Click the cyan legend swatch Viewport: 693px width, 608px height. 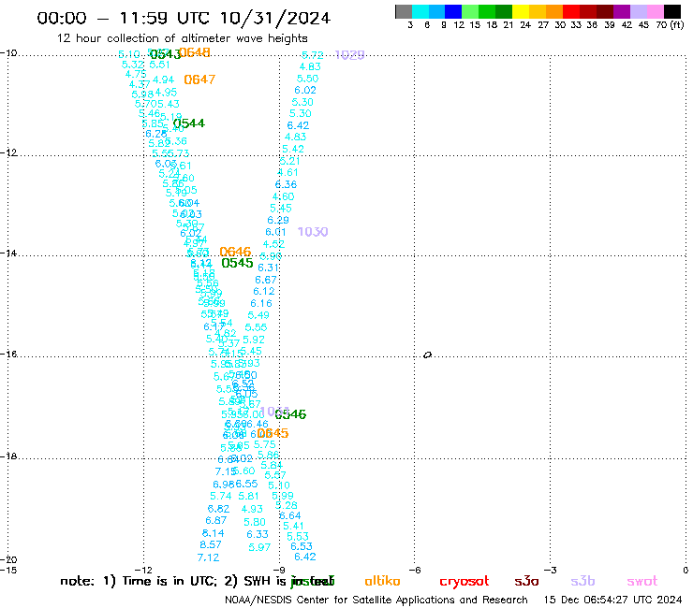pyautogui.click(x=420, y=11)
